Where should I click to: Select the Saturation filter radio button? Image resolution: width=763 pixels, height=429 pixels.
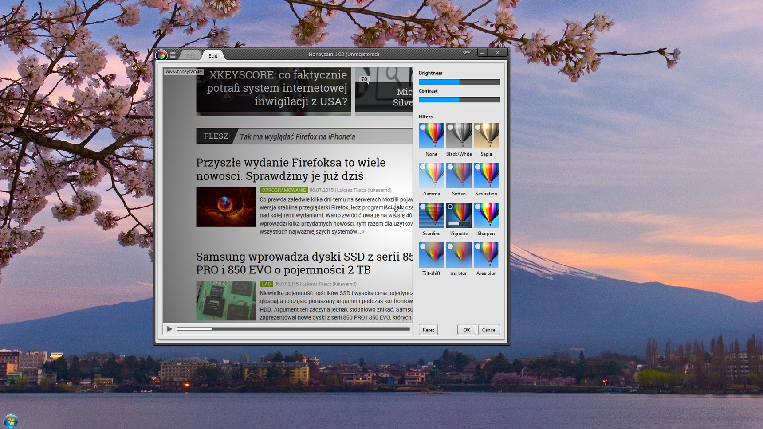(478, 167)
